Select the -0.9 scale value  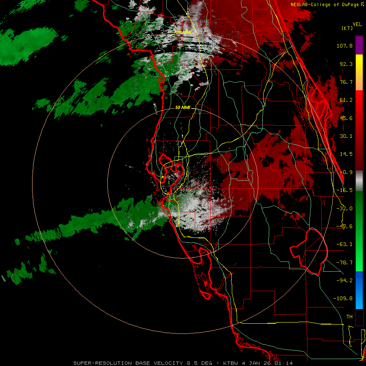click(346, 172)
